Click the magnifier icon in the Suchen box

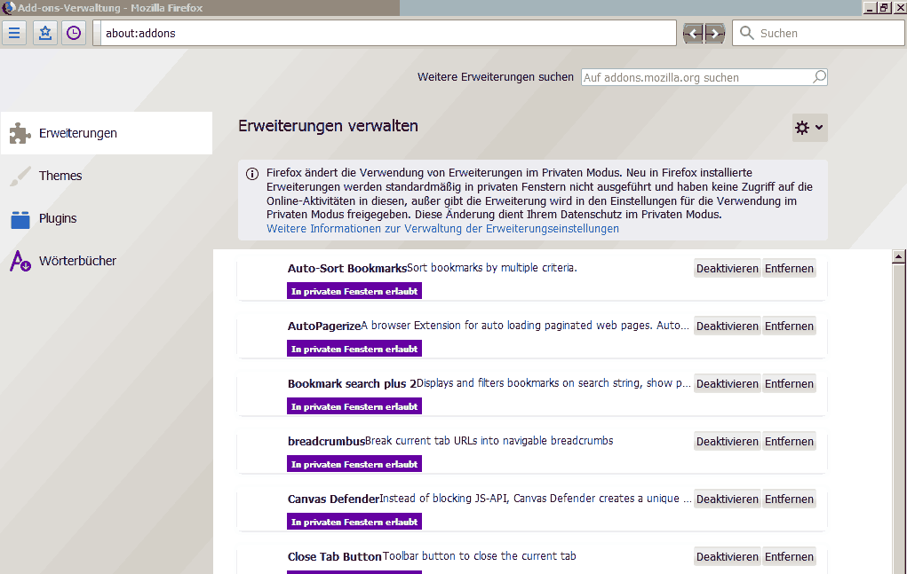coord(747,33)
